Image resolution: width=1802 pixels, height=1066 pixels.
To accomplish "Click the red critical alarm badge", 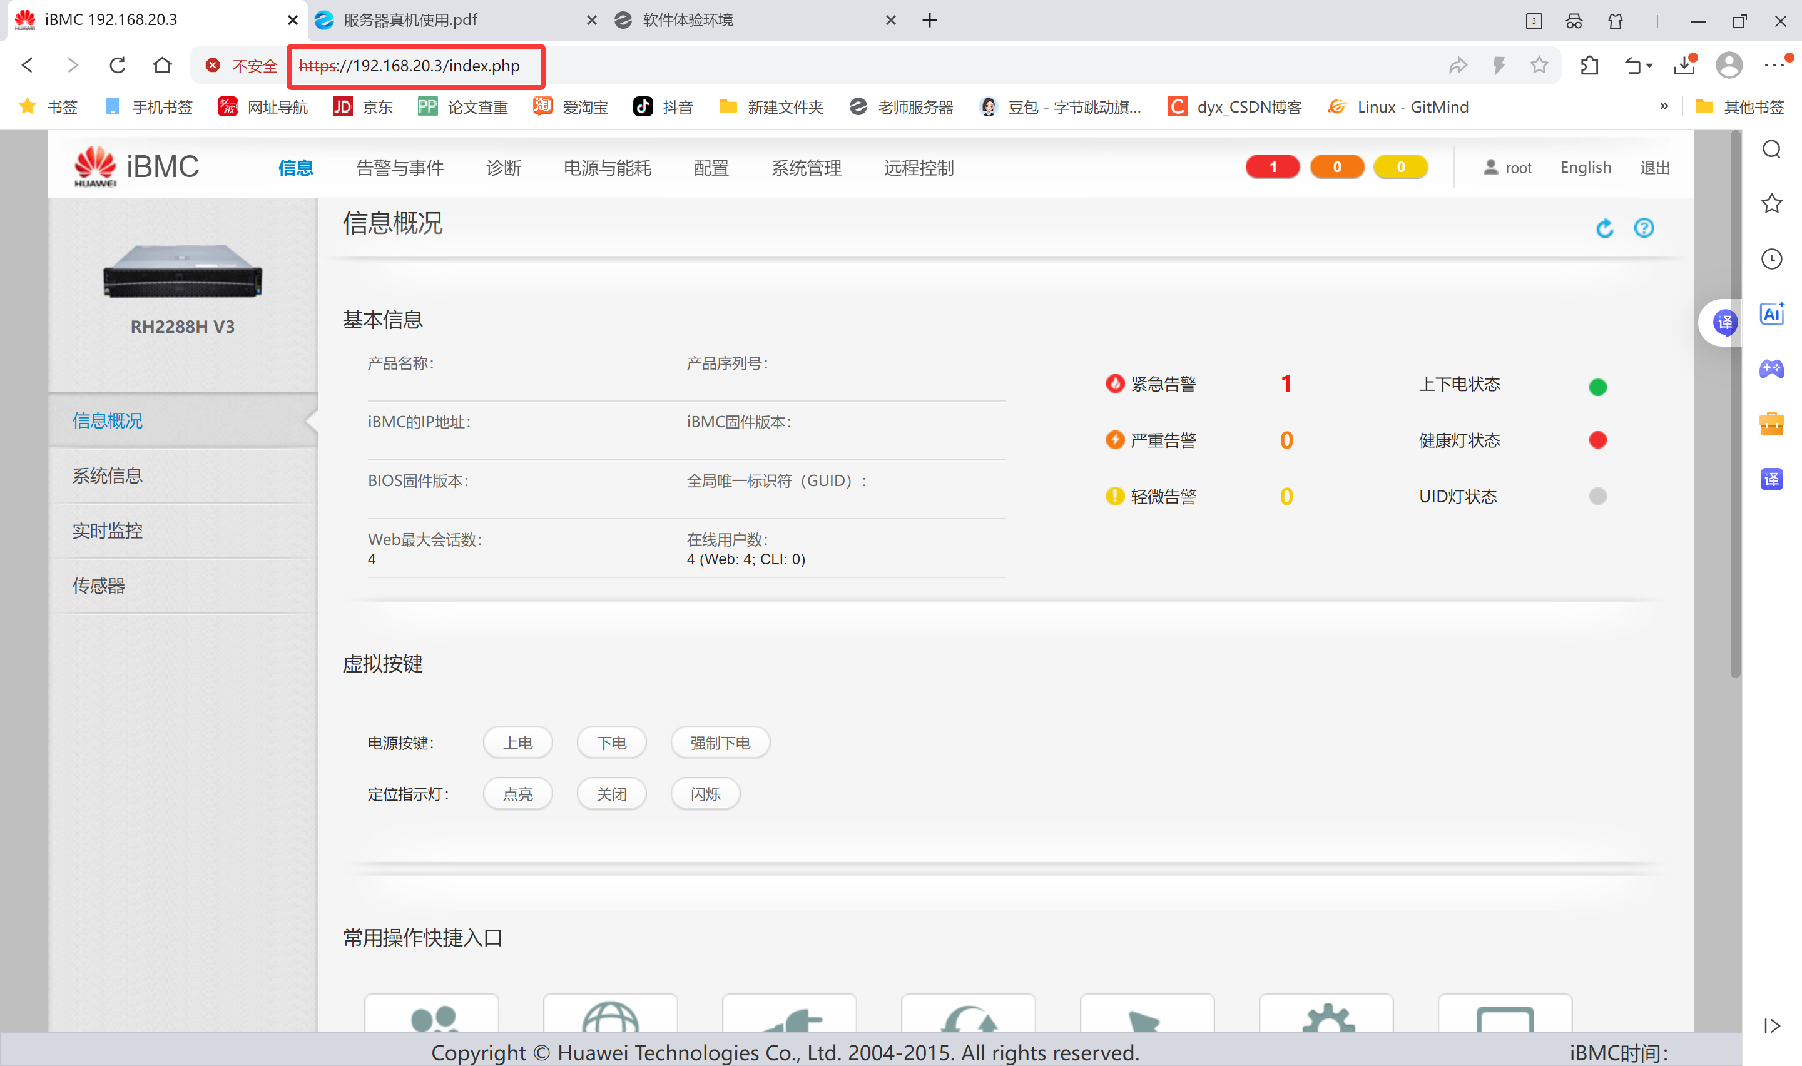I will 1271,168.
